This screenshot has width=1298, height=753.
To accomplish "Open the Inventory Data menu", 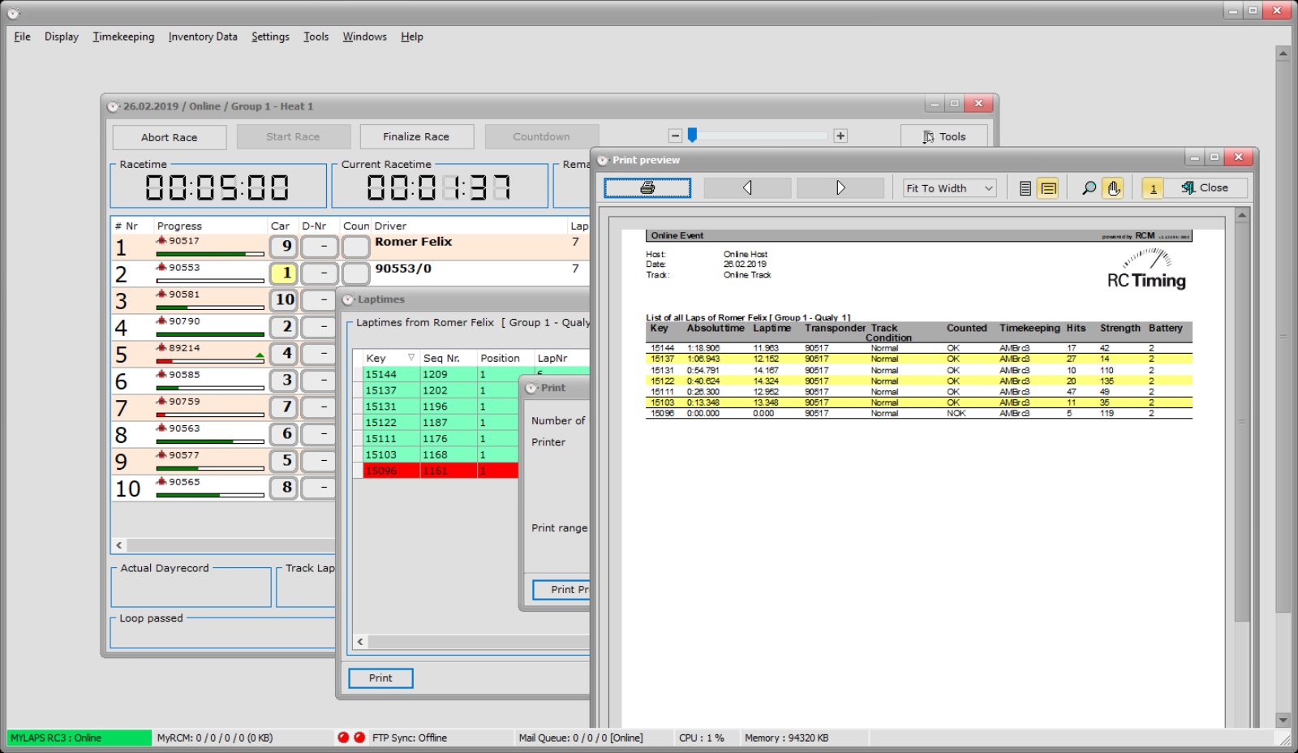I will click(x=203, y=37).
